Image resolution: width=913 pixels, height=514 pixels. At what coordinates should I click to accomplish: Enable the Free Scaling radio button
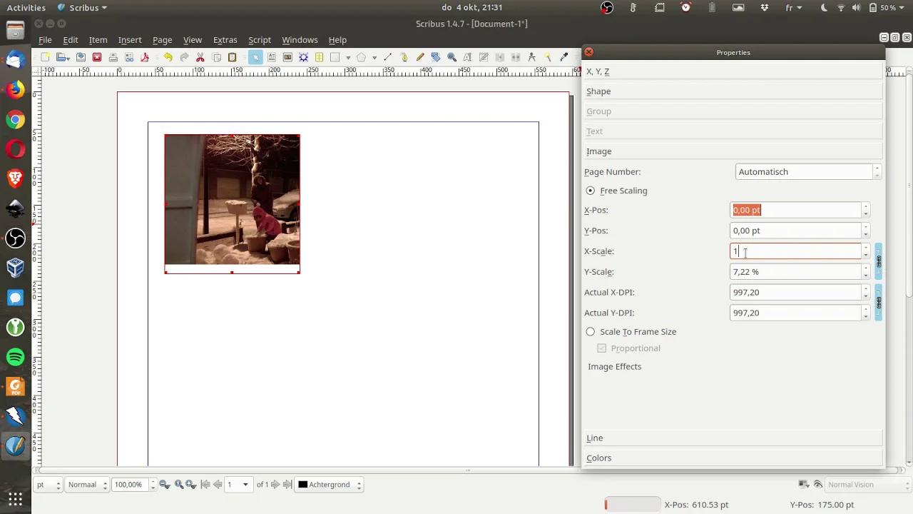(590, 191)
